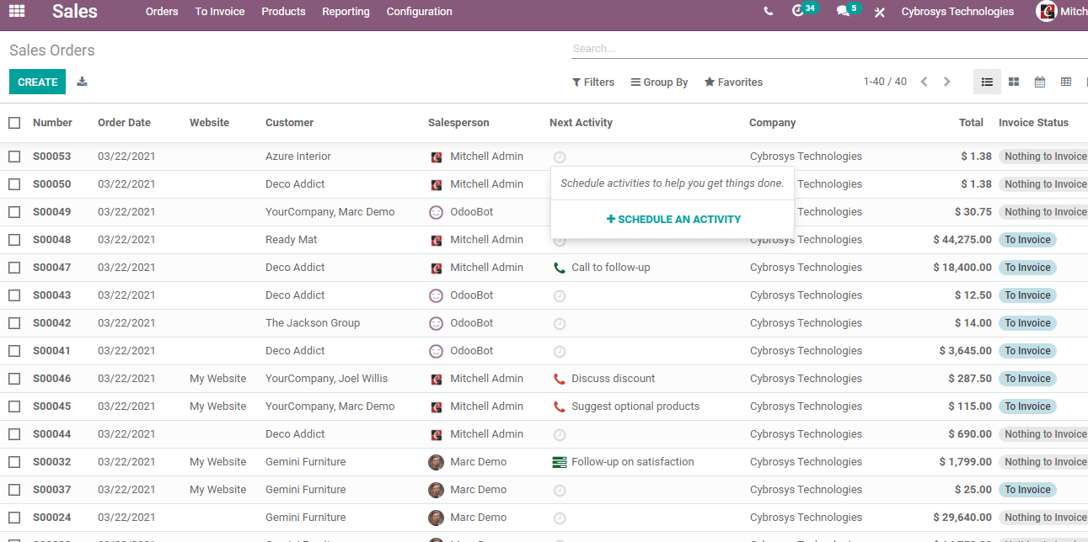Click the CREATE button
The width and height of the screenshot is (1088, 542).
[x=37, y=82]
